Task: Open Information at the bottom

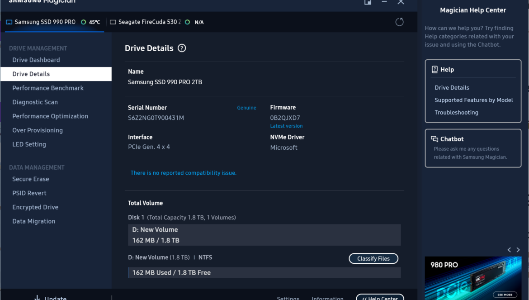Action: [328, 298]
